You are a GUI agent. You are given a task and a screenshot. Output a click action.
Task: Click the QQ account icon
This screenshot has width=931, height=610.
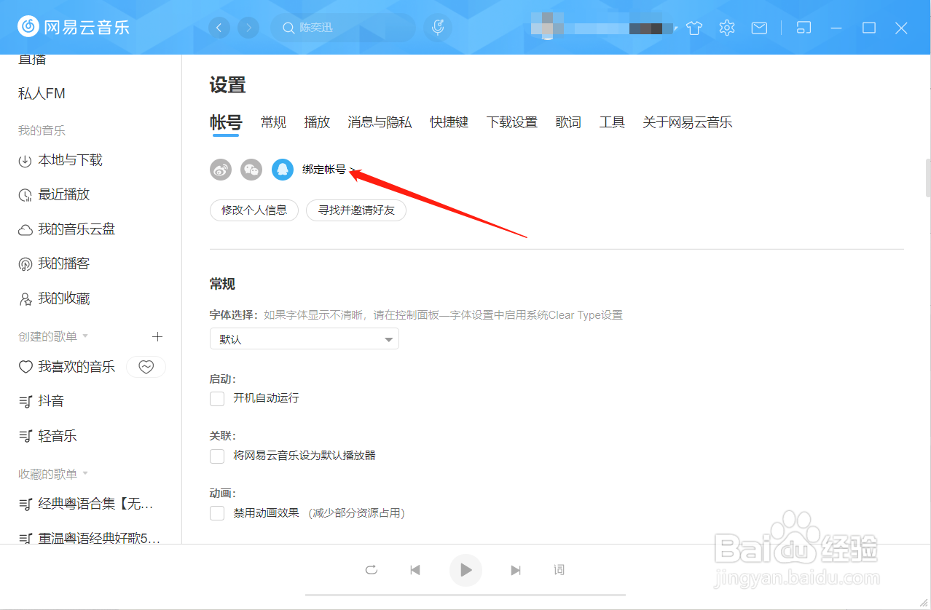(x=283, y=170)
